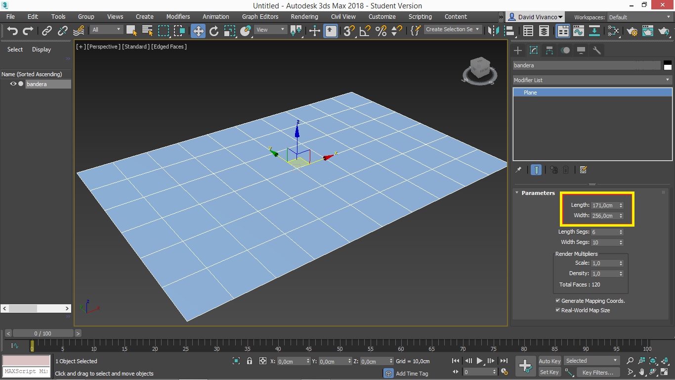This screenshot has width=675, height=380.
Task: Select the Select and Link tool
Action: pos(47,31)
